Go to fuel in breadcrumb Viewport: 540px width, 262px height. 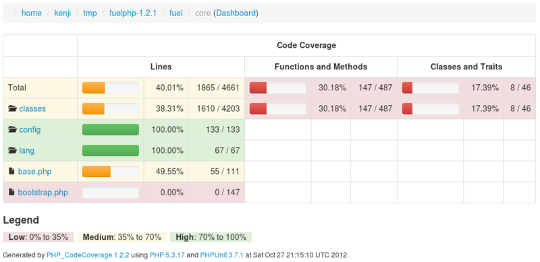tap(176, 13)
